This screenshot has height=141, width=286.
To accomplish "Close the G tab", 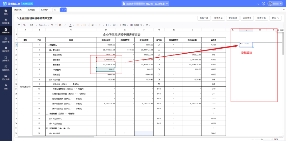I will [x=65, y=10].
